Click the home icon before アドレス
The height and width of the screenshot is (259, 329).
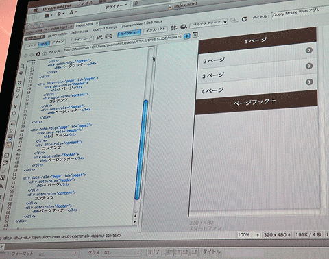[45, 53]
